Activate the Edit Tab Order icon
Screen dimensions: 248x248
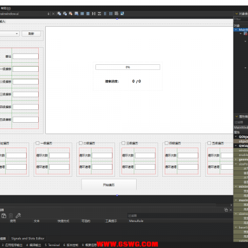(x=76, y=13)
